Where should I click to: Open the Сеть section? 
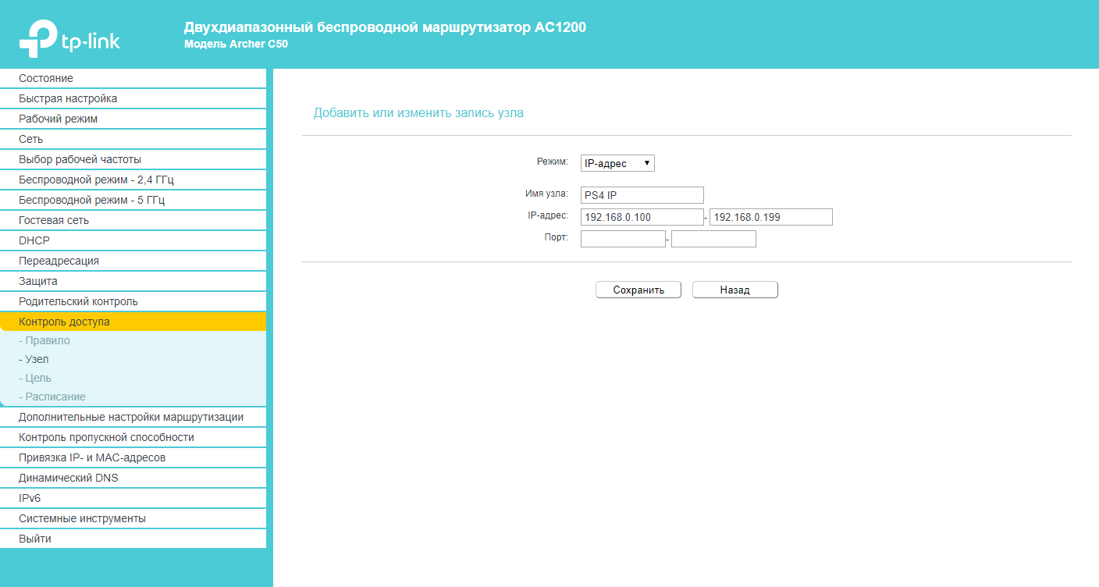(133, 139)
